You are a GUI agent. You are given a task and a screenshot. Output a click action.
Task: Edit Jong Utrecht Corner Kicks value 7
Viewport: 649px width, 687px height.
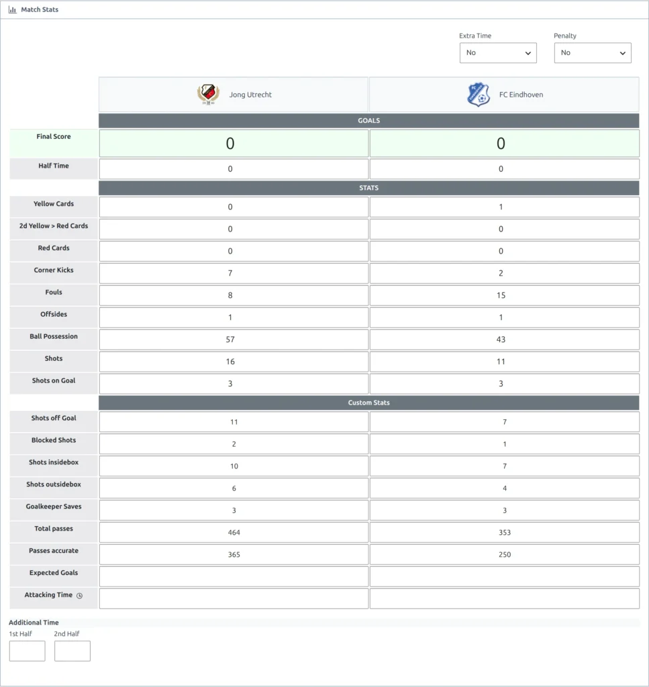coord(234,274)
